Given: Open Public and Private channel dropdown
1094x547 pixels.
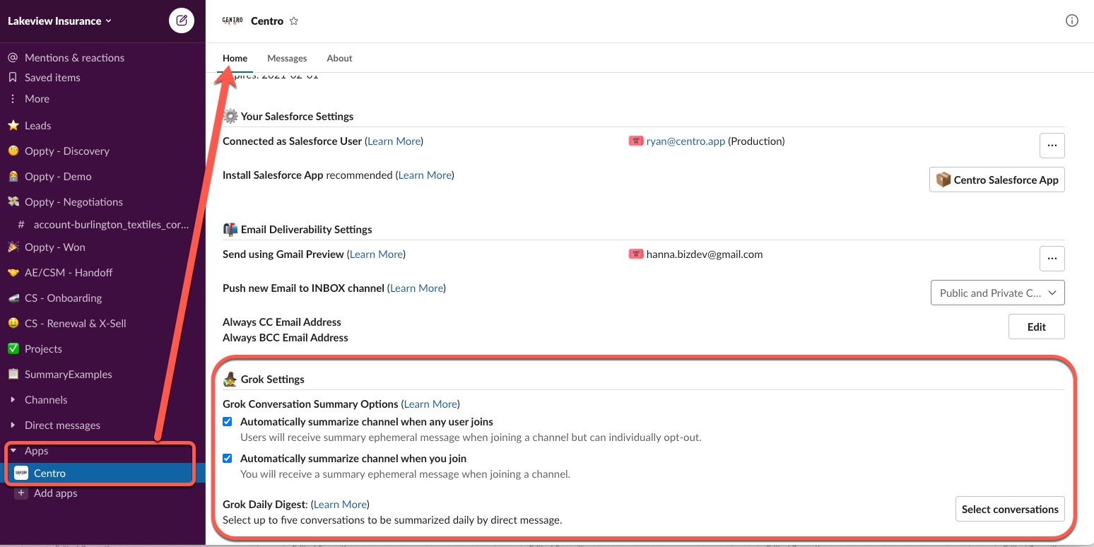Looking at the screenshot, I should click(998, 293).
